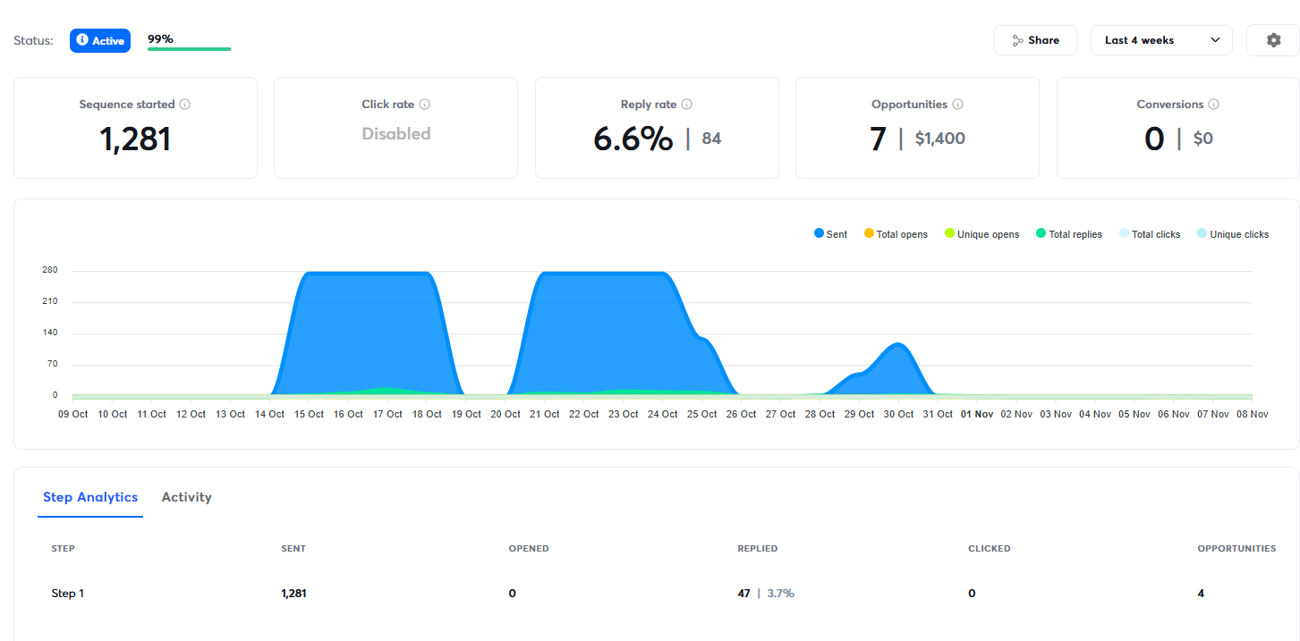The height and width of the screenshot is (641, 1300).
Task: Open the settings gear icon
Action: (x=1273, y=40)
